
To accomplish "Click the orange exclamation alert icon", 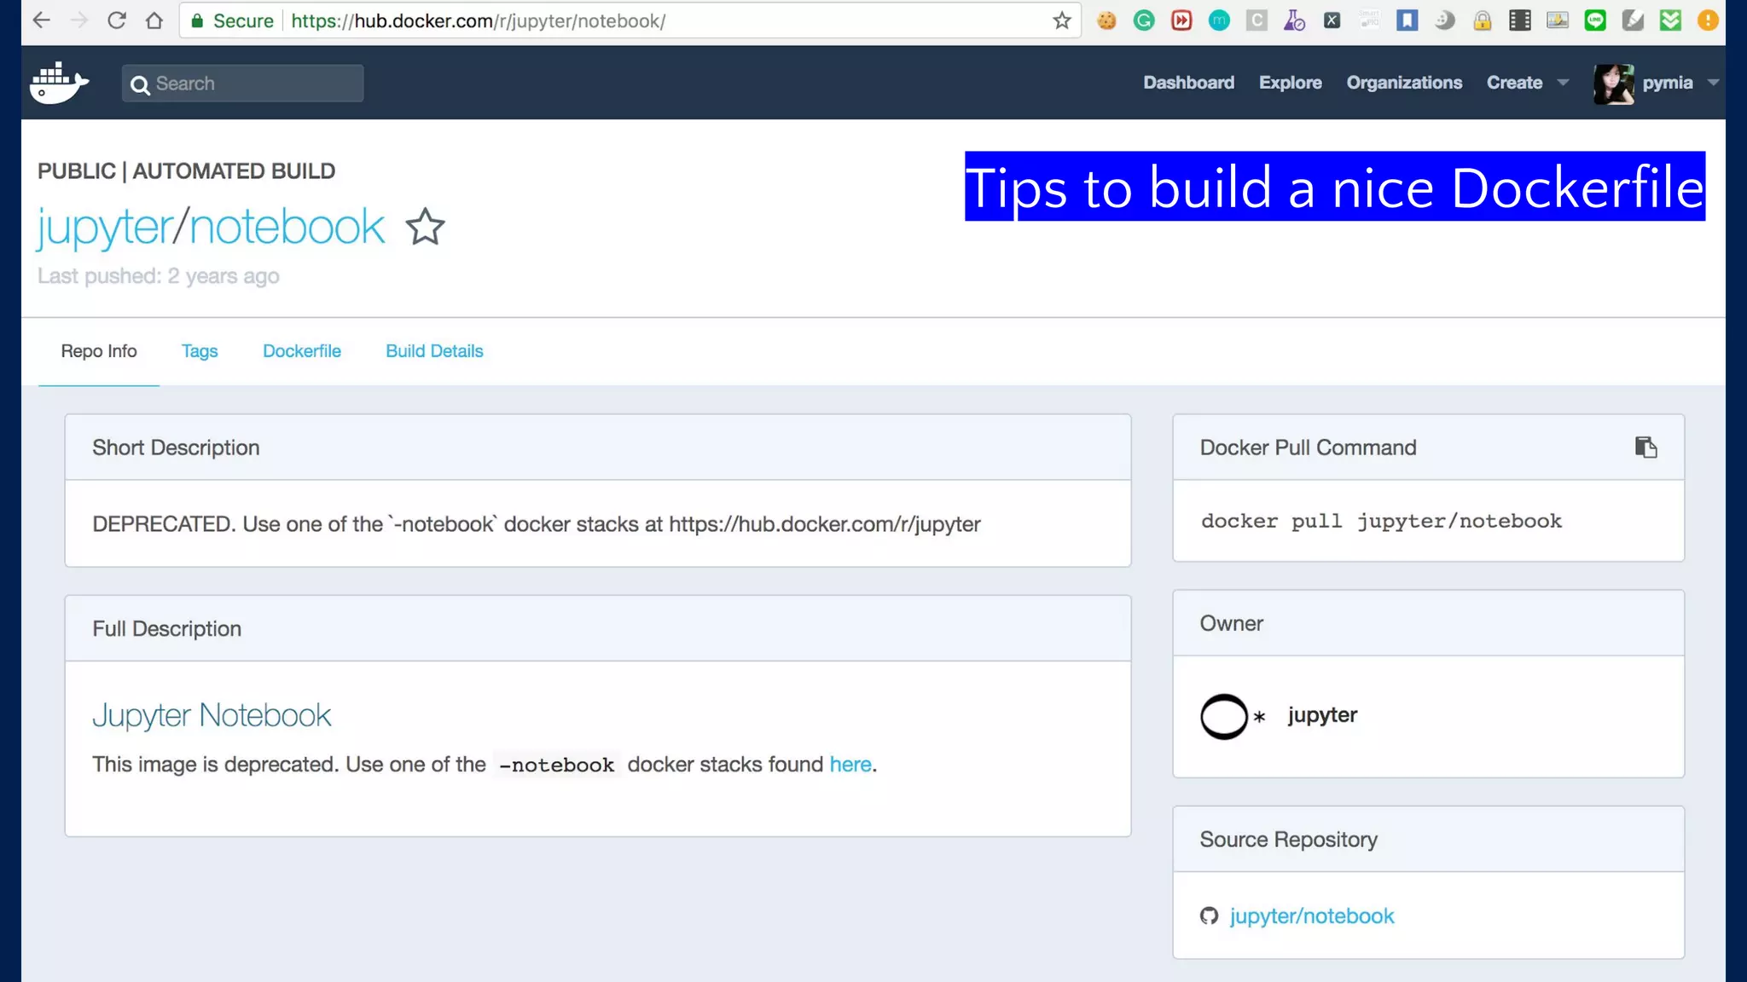I will point(1708,20).
